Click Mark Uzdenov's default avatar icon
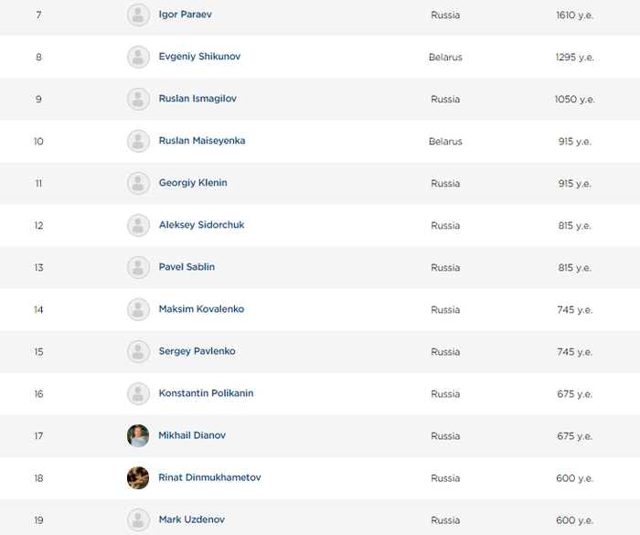 tap(138, 519)
